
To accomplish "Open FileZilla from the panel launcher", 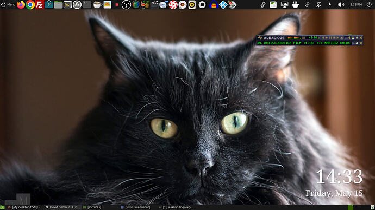I will tap(40, 4).
